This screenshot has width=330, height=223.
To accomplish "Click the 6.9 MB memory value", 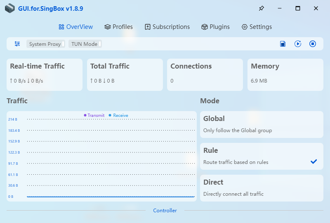I will (259, 81).
